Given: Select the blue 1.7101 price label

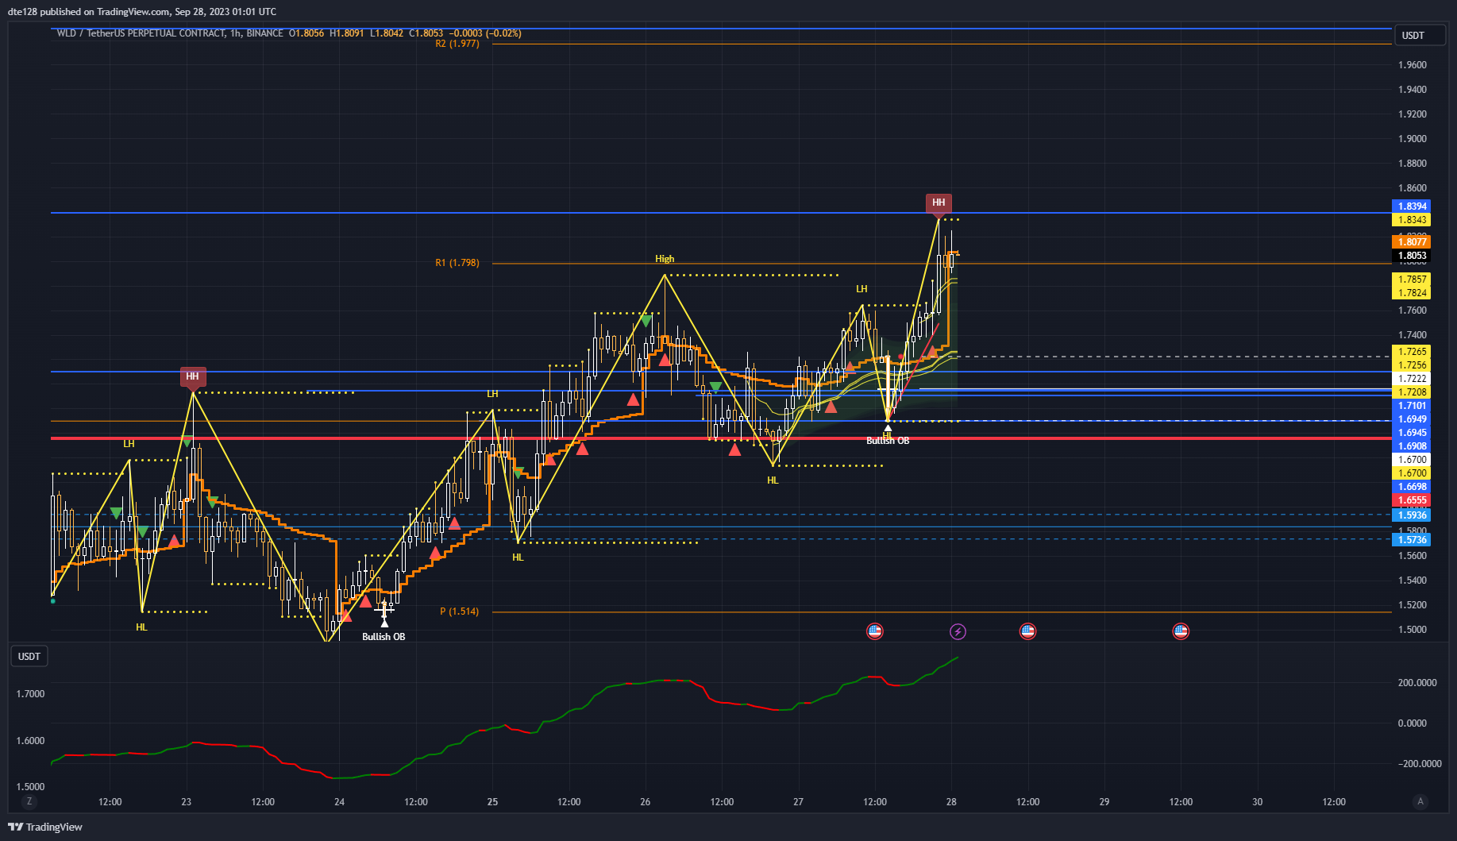Looking at the screenshot, I should [x=1412, y=406].
